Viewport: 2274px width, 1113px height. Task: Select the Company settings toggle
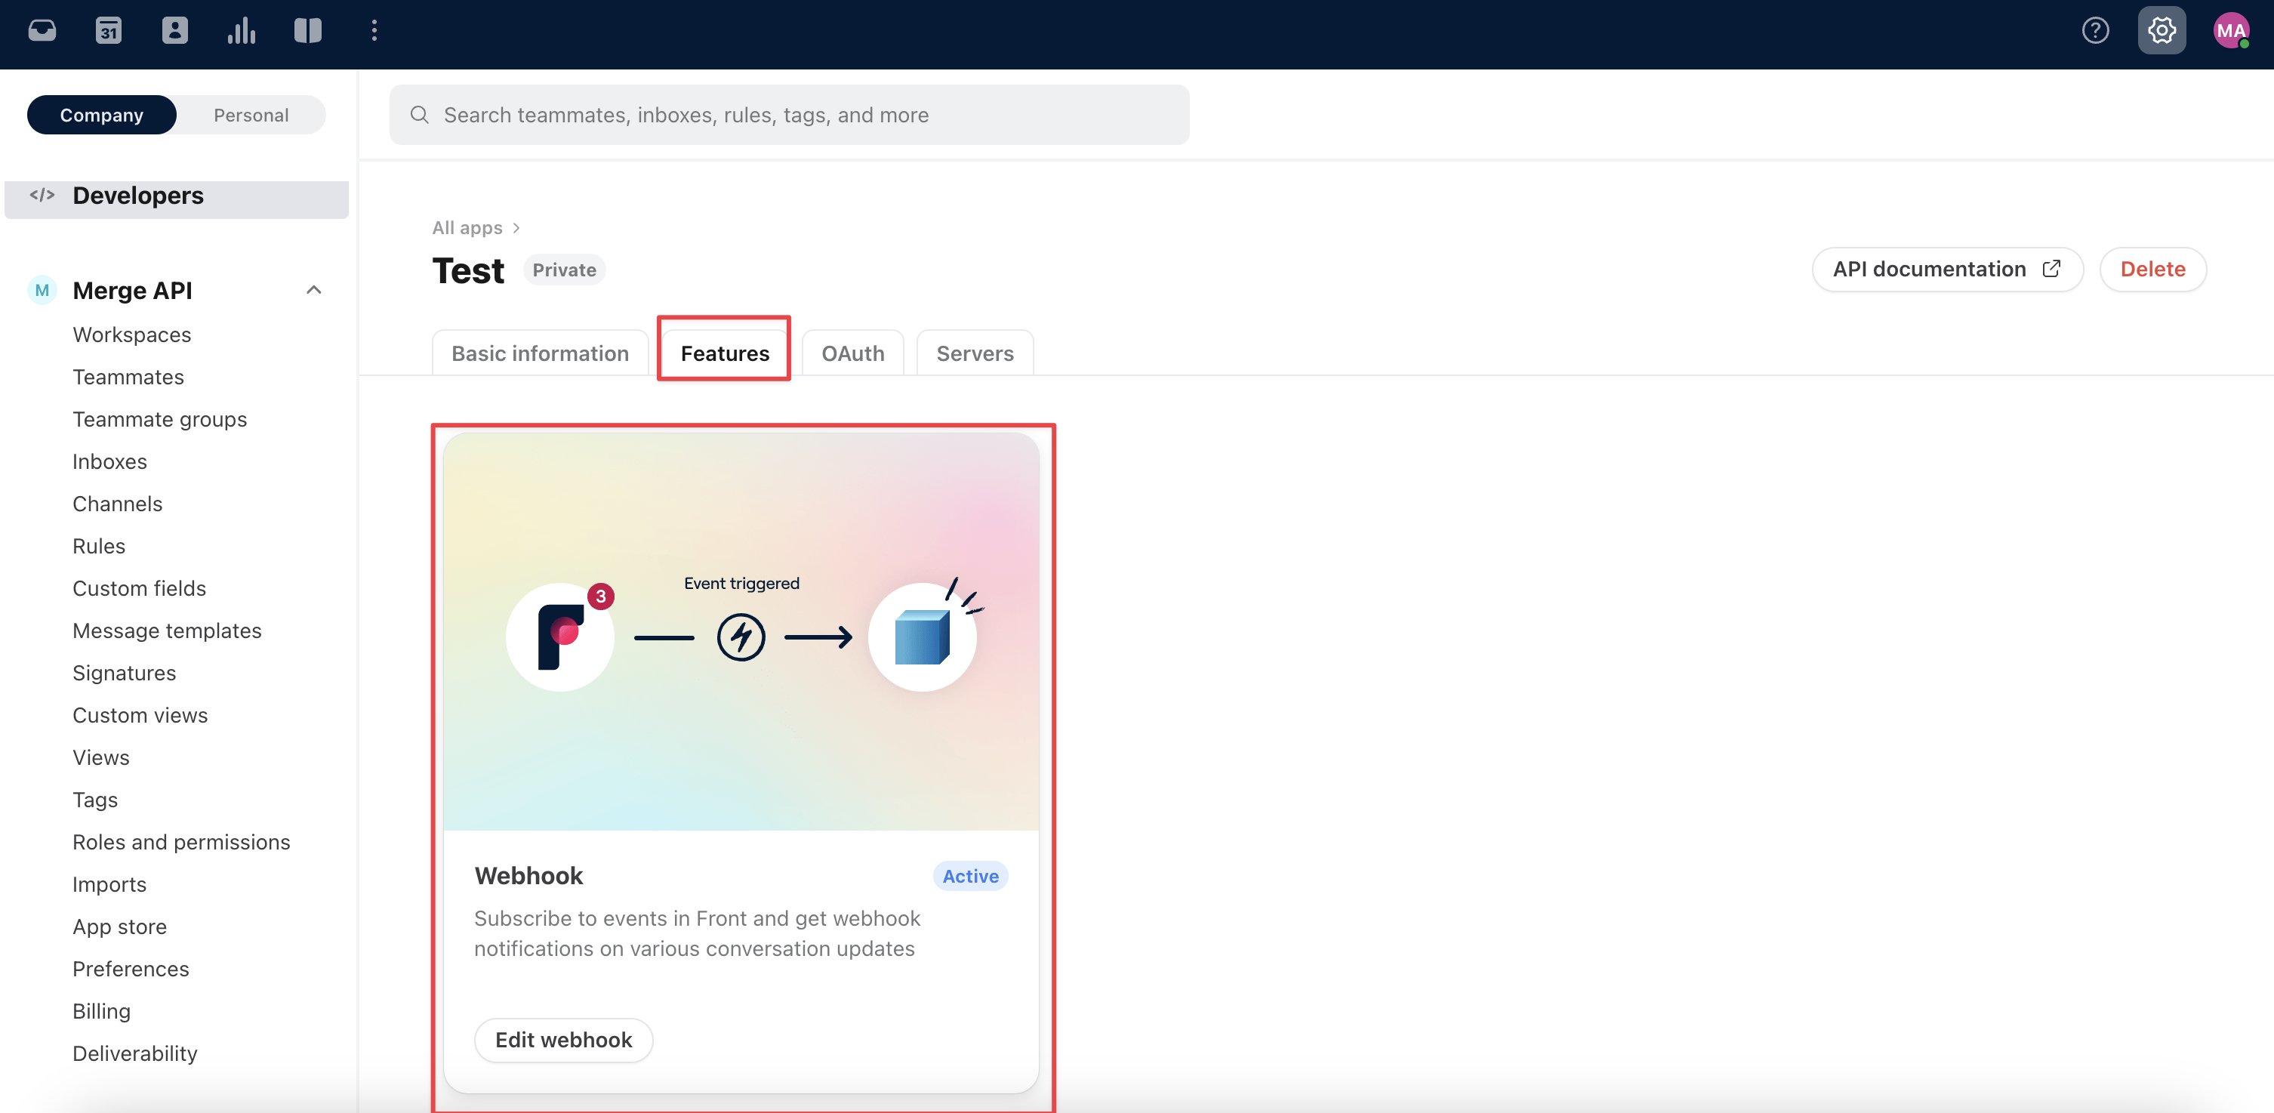pos(101,115)
